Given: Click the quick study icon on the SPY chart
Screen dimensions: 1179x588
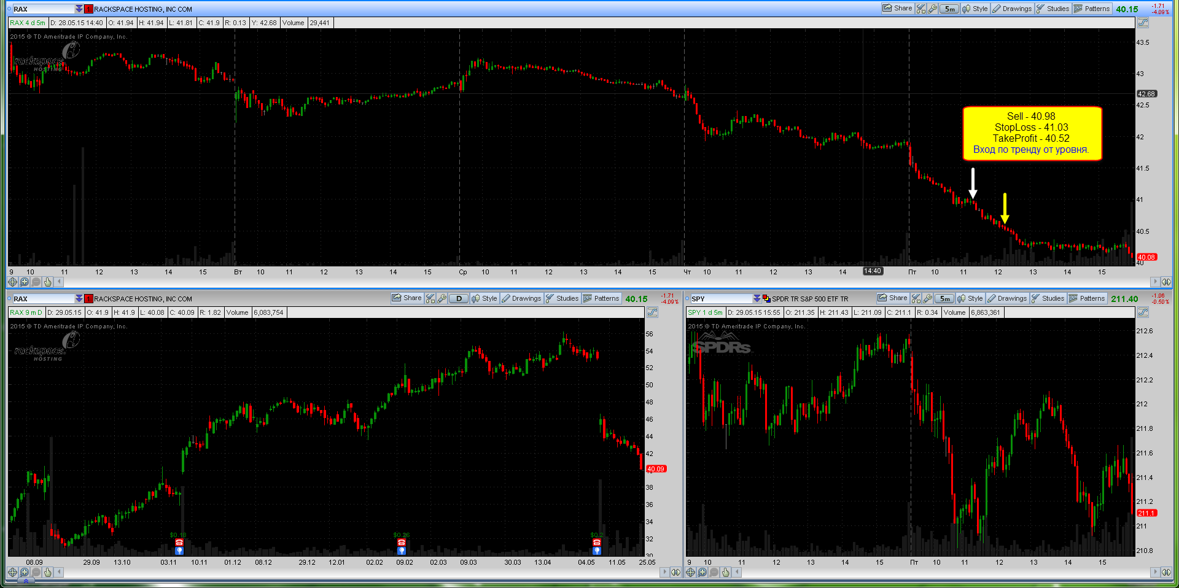Looking at the screenshot, I should tap(916, 298).
